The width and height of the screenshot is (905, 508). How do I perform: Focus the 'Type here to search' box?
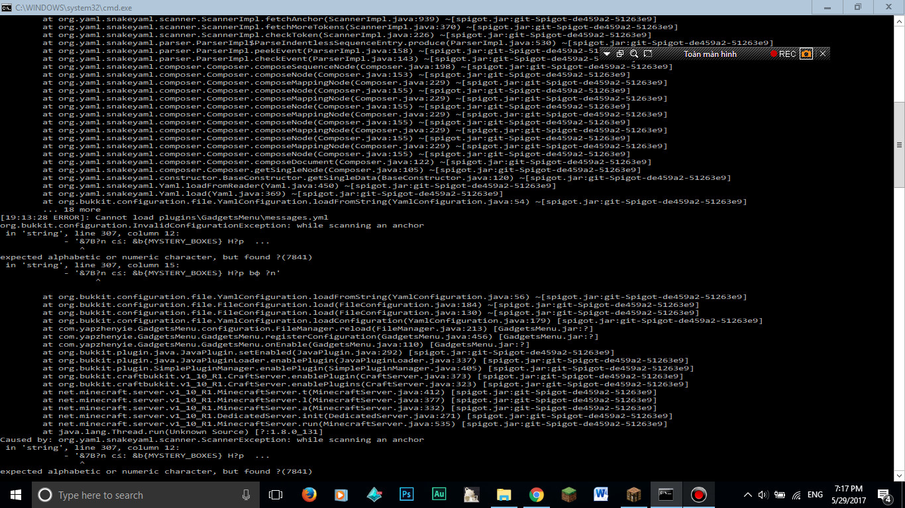(x=146, y=495)
